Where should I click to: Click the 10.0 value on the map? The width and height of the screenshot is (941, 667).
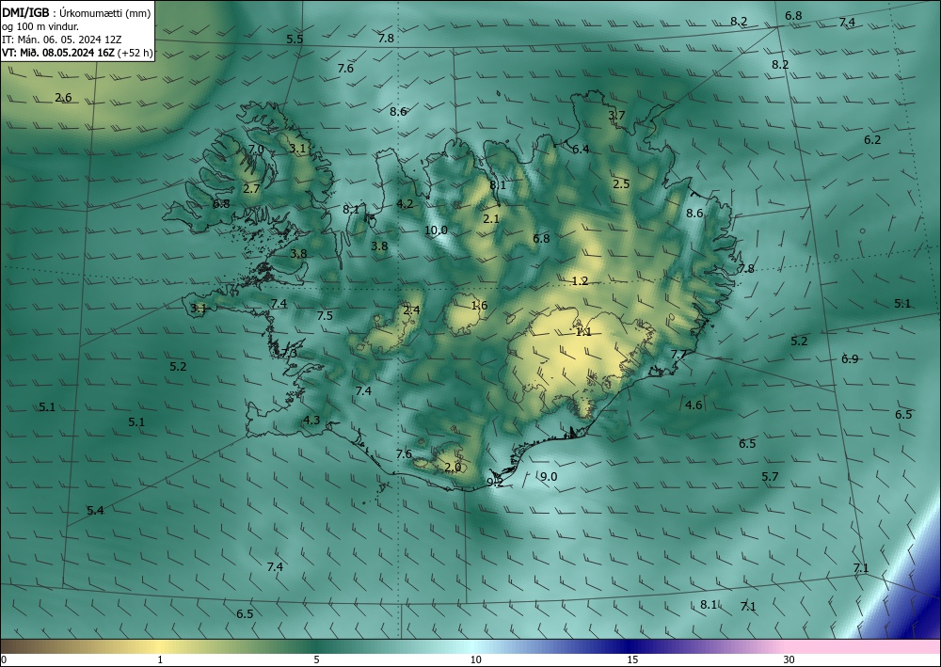pyautogui.click(x=437, y=230)
